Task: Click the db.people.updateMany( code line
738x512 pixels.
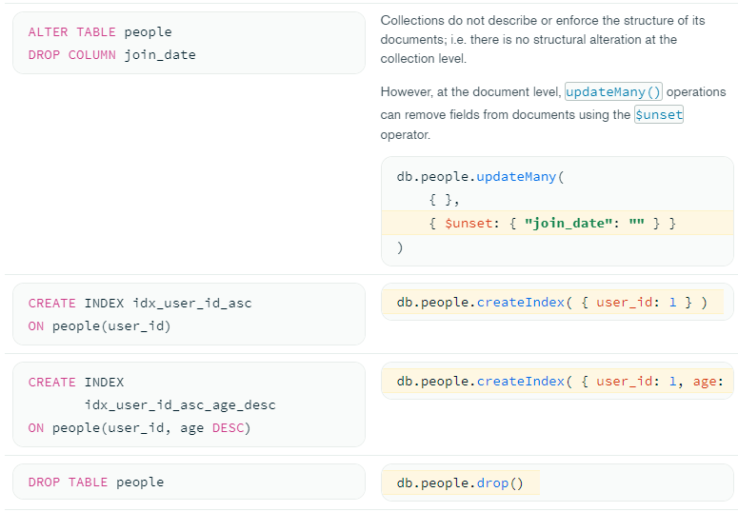Action: point(481,177)
